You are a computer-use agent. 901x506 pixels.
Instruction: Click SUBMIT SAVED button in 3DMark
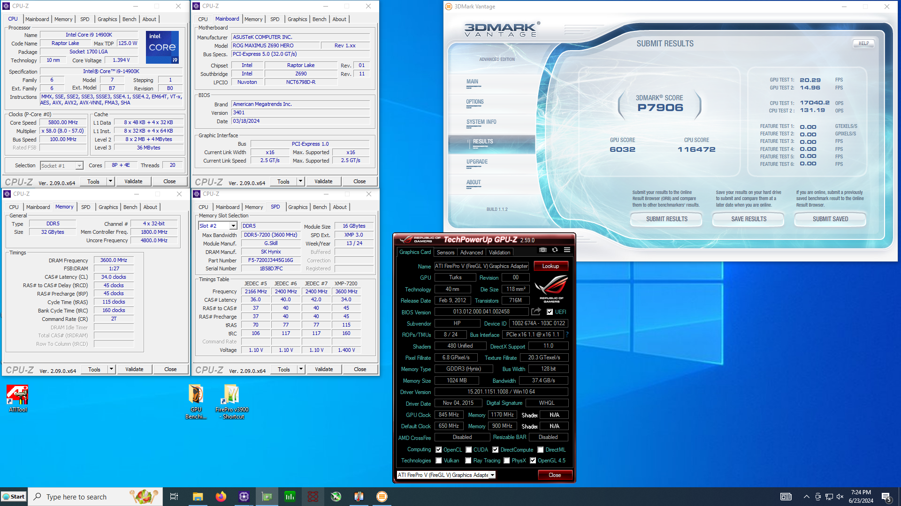(x=830, y=219)
